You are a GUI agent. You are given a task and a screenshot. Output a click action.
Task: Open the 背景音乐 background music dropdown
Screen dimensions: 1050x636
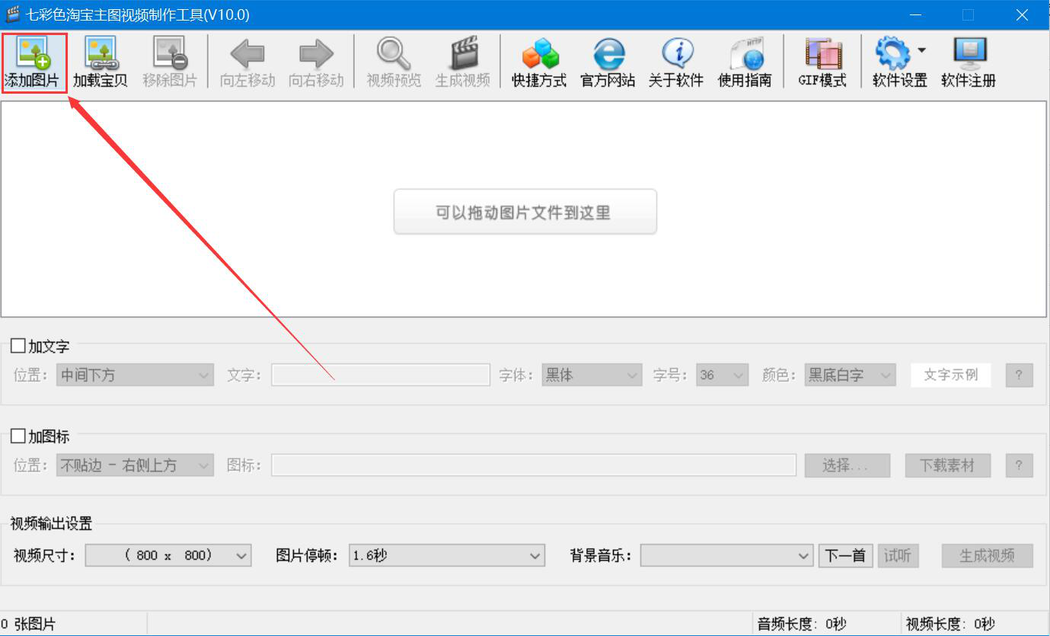coord(727,555)
